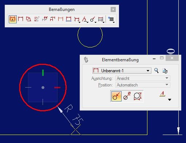Click the magnifier icon beside Unbenannt-1
Viewport: 186px width, 143px height.
tap(156, 70)
